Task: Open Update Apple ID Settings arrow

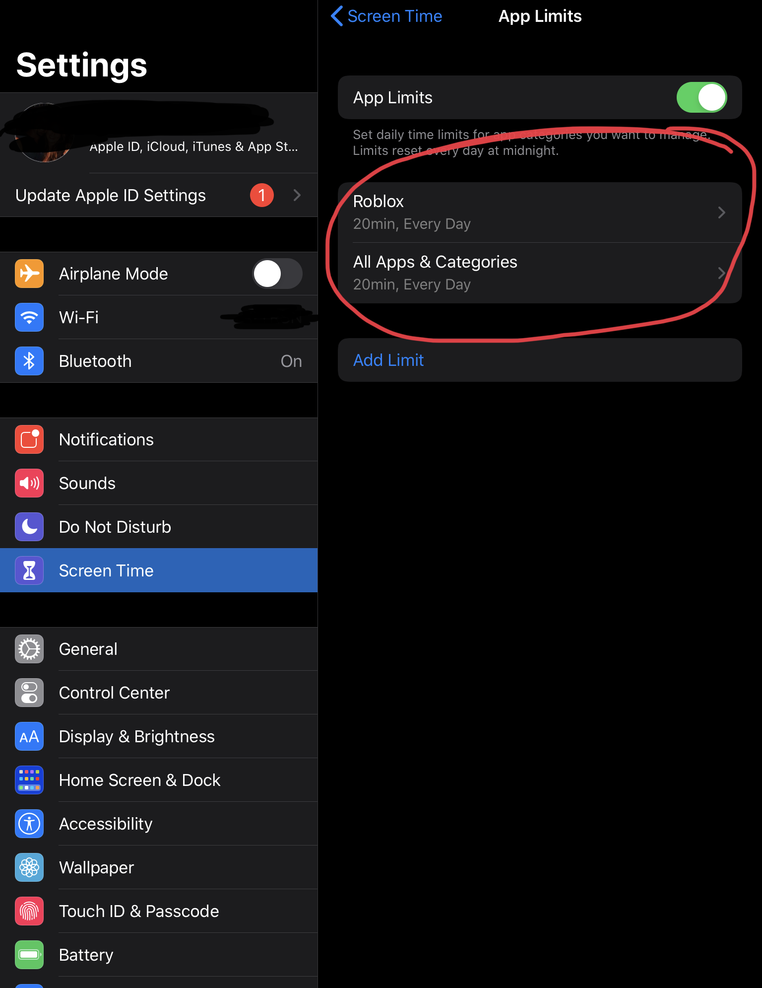Action: click(x=297, y=195)
